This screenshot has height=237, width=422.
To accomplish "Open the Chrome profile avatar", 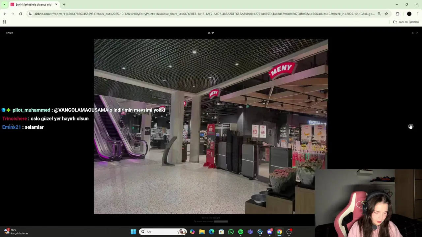I will [409, 14].
